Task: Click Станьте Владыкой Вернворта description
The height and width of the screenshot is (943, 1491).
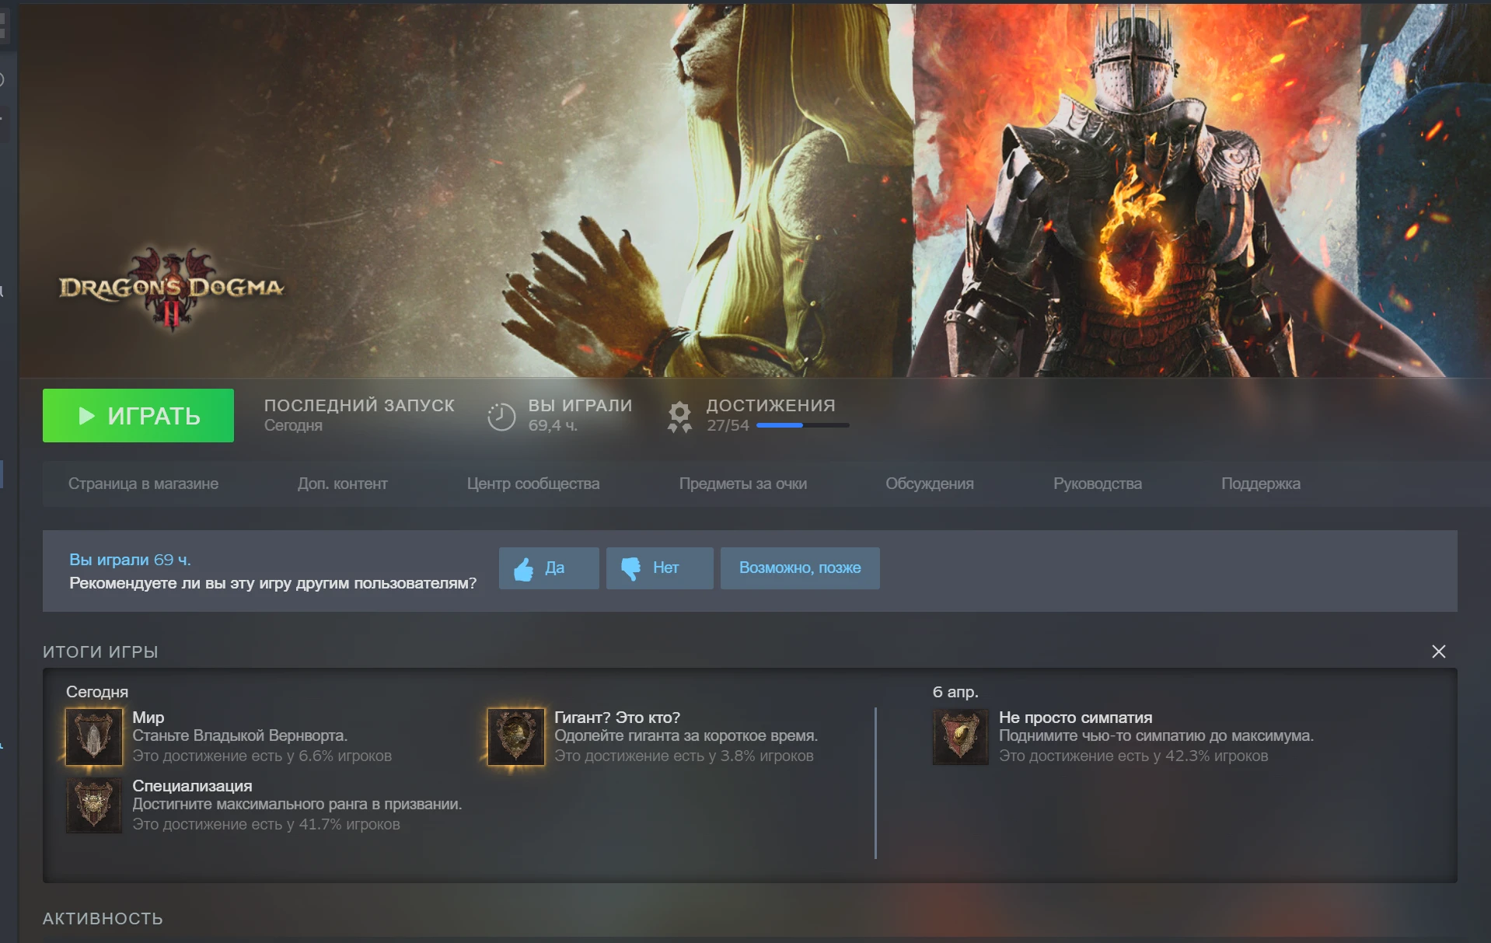Action: tap(240, 735)
